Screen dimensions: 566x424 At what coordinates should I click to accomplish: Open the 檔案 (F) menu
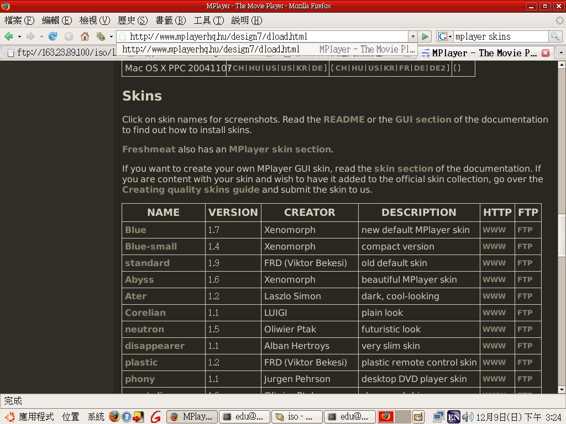click(19, 20)
